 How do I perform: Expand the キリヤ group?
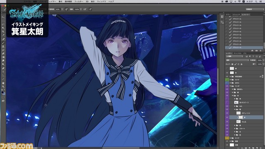pos(230,138)
